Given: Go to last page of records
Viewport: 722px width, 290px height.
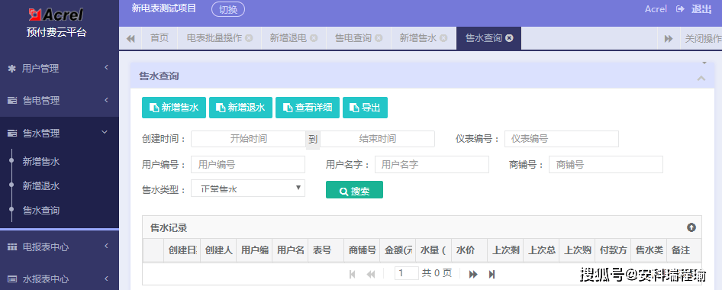Looking at the screenshot, I should [492, 274].
